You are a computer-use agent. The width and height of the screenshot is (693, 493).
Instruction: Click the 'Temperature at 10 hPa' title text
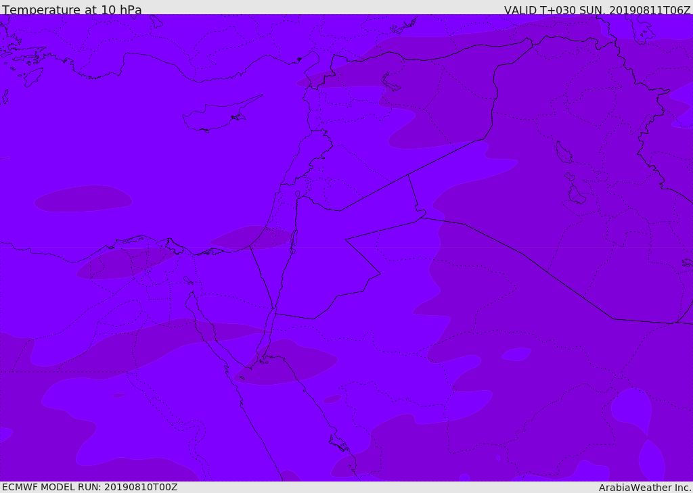[x=72, y=9]
